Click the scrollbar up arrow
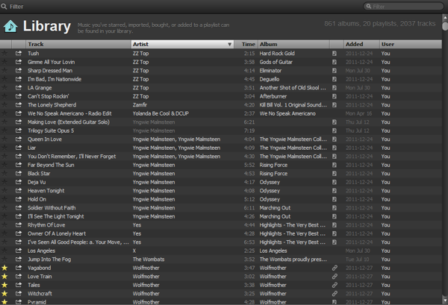 click(x=445, y=17)
